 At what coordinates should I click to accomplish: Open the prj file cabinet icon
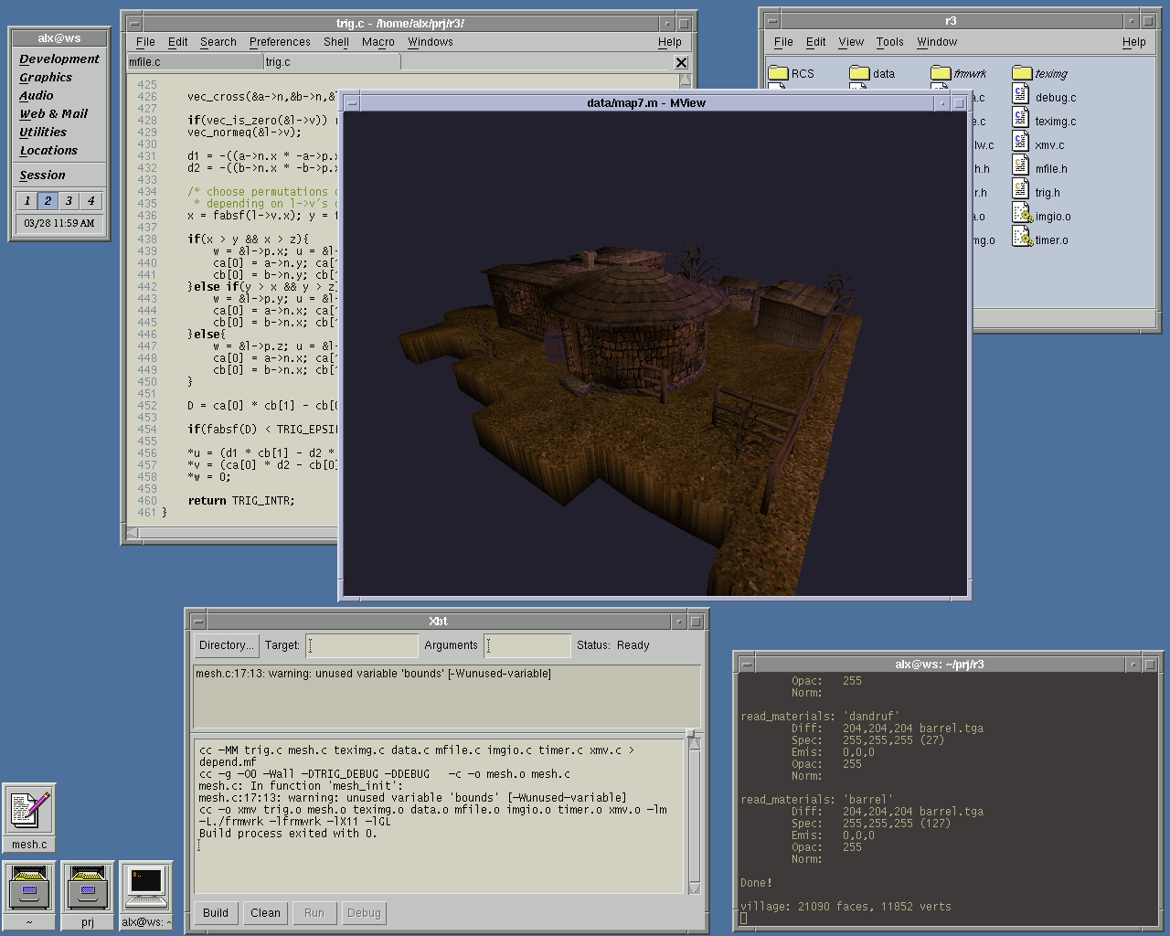(x=88, y=895)
